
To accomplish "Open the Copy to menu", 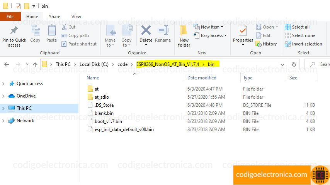I will click(126, 36).
